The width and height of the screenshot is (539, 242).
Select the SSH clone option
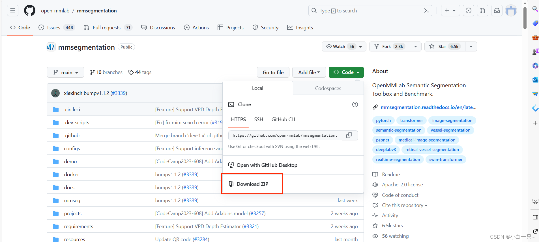259,119
